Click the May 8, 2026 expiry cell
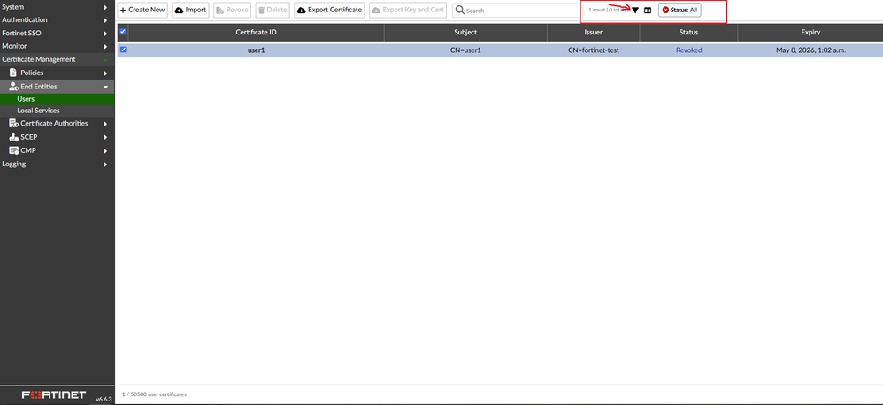Image resolution: width=883 pixels, height=405 pixels. click(810, 50)
